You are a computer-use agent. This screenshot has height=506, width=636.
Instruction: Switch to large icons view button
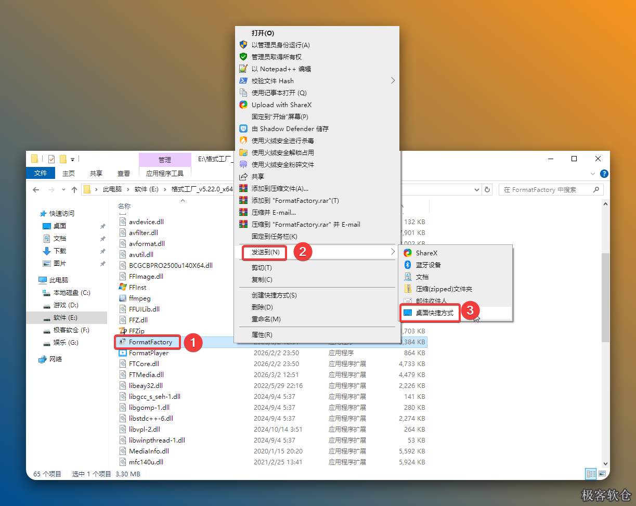[602, 474]
